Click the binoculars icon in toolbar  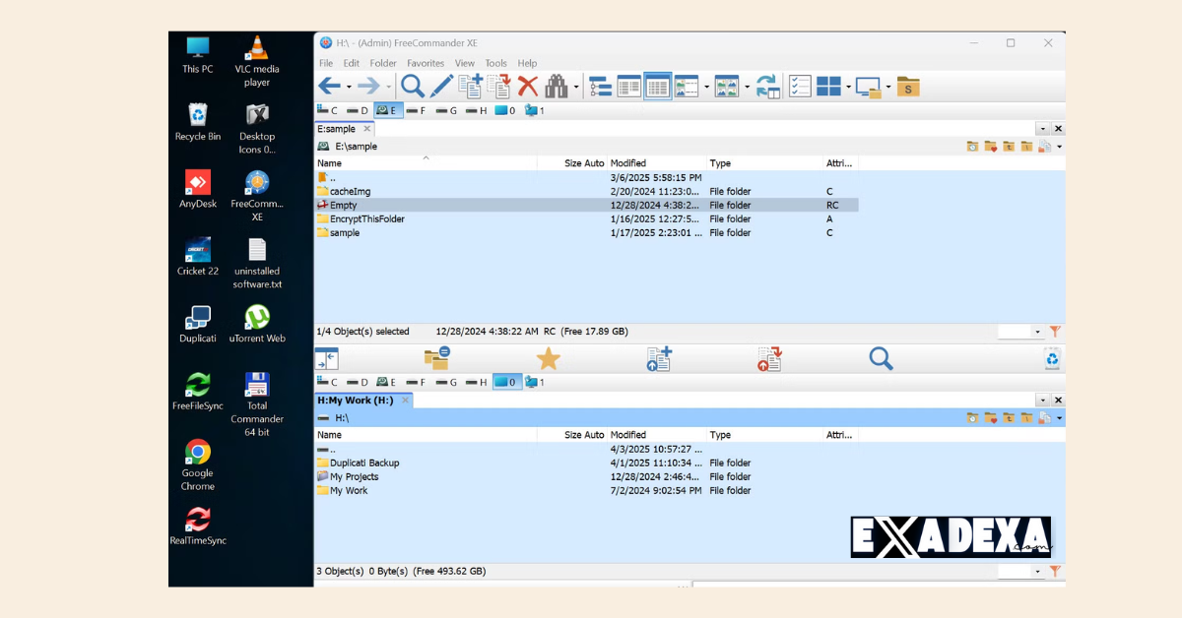557,87
